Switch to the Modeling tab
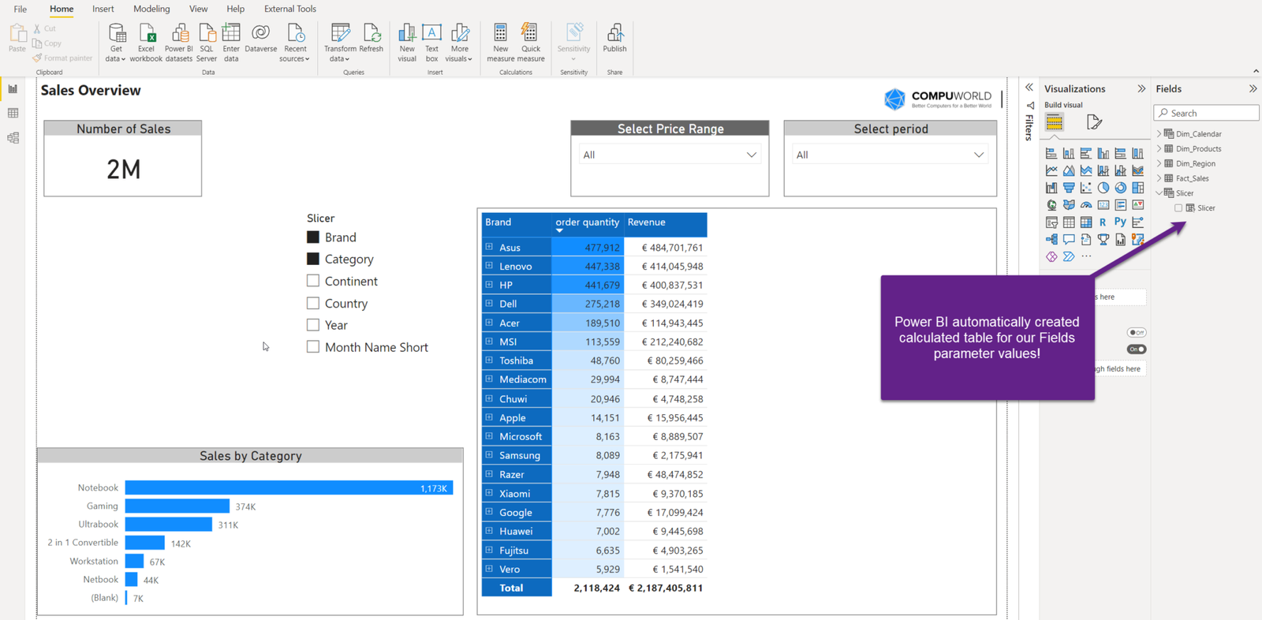This screenshot has width=1262, height=620. tap(151, 9)
